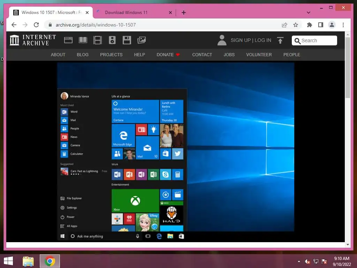Click the network tray icon

coord(316,261)
